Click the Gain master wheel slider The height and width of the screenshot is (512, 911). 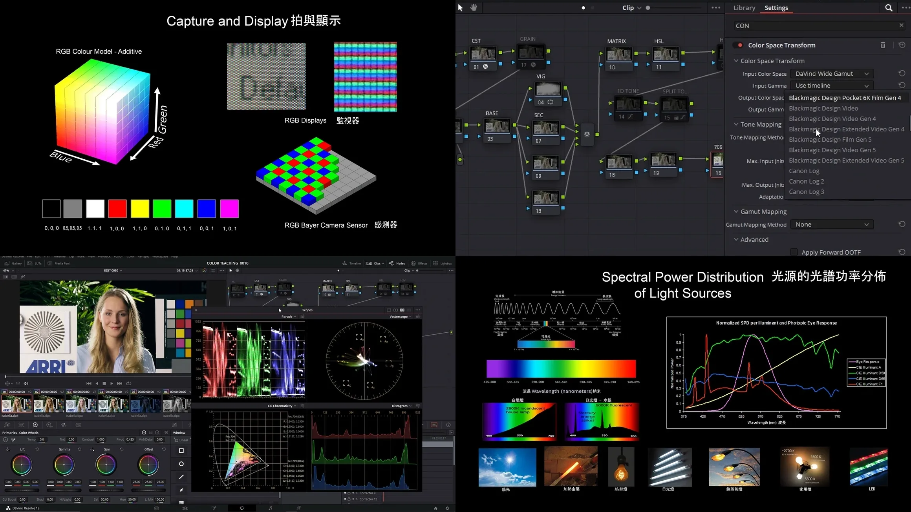coord(106,490)
